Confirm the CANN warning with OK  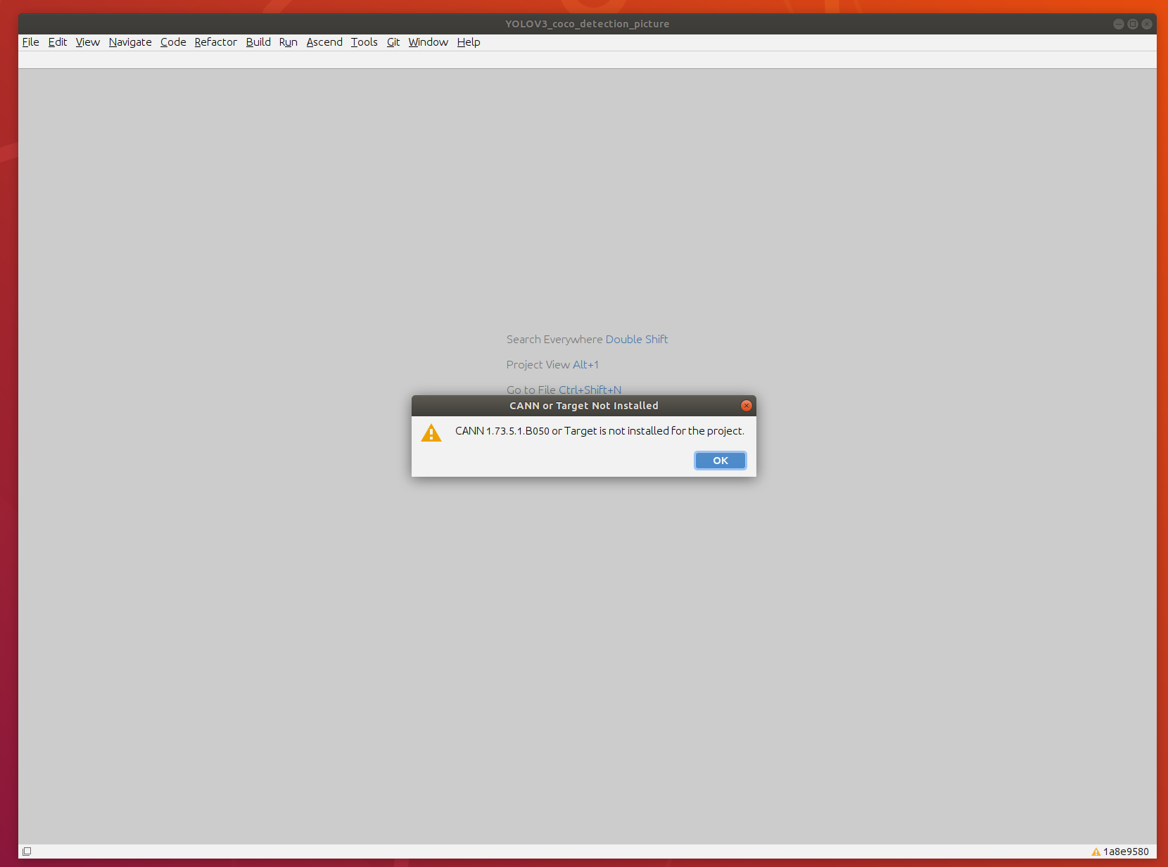coord(721,461)
